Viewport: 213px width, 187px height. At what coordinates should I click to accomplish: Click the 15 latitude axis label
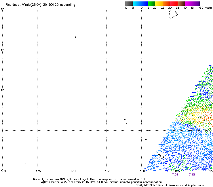2,50
